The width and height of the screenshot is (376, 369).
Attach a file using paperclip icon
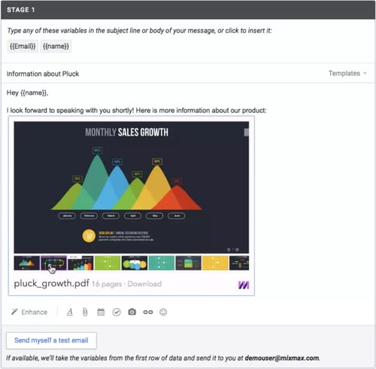point(85,312)
